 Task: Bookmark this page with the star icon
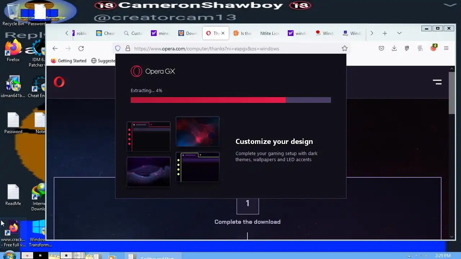click(x=345, y=49)
